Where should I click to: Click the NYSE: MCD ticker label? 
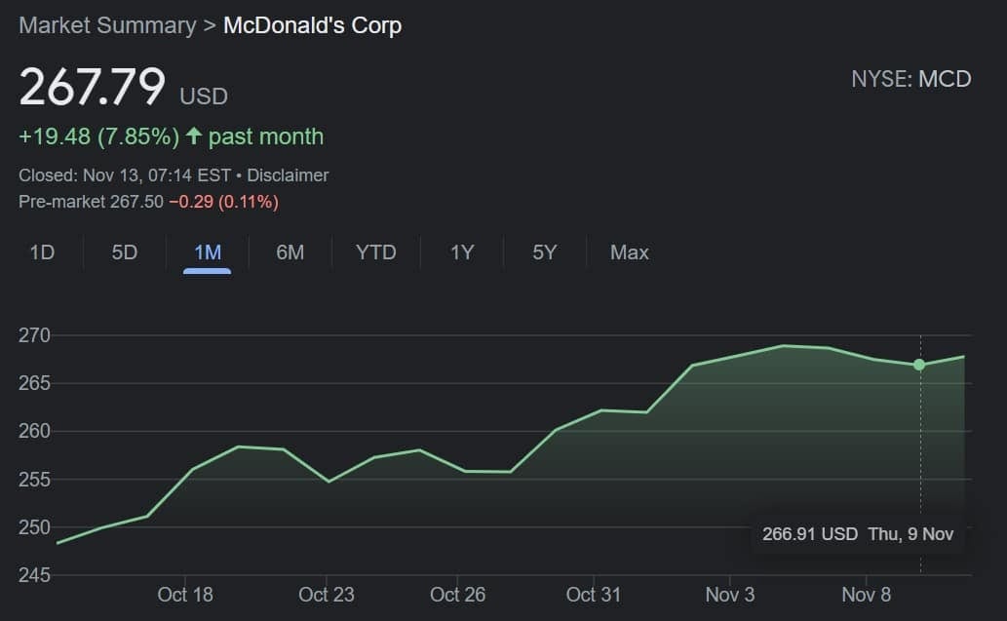[910, 79]
